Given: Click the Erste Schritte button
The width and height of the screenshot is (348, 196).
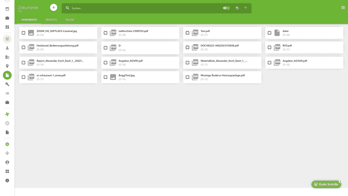Looking at the screenshot, I should point(326,184).
